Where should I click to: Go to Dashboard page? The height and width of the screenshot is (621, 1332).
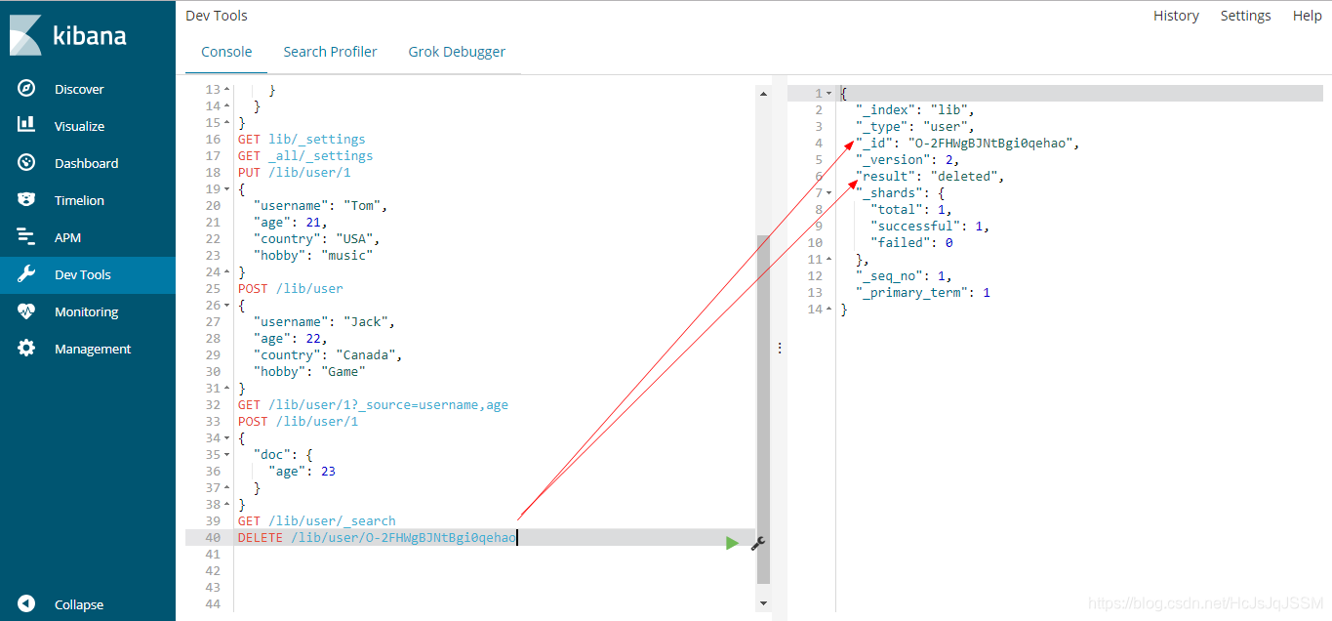tap(86, 163)
